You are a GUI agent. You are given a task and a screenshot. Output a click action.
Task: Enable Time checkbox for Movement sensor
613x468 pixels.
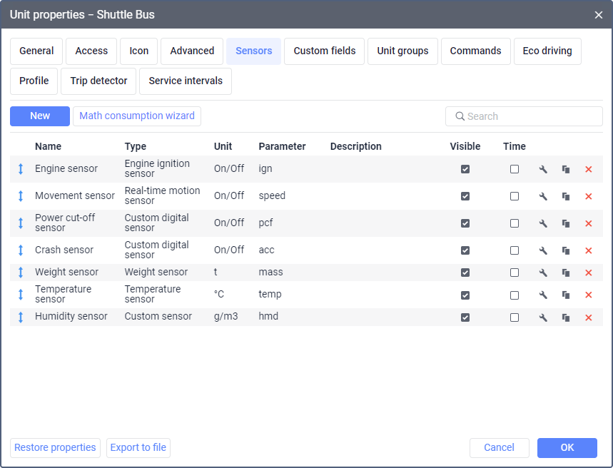point(515,196)
